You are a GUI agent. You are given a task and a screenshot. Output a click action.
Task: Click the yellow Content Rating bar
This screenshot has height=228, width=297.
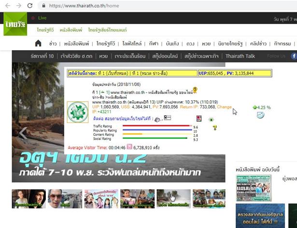pos(157,134)
